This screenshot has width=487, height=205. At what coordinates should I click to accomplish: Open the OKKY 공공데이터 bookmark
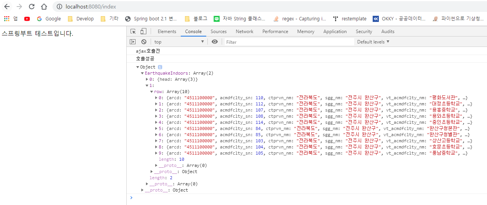coord(399,18)
